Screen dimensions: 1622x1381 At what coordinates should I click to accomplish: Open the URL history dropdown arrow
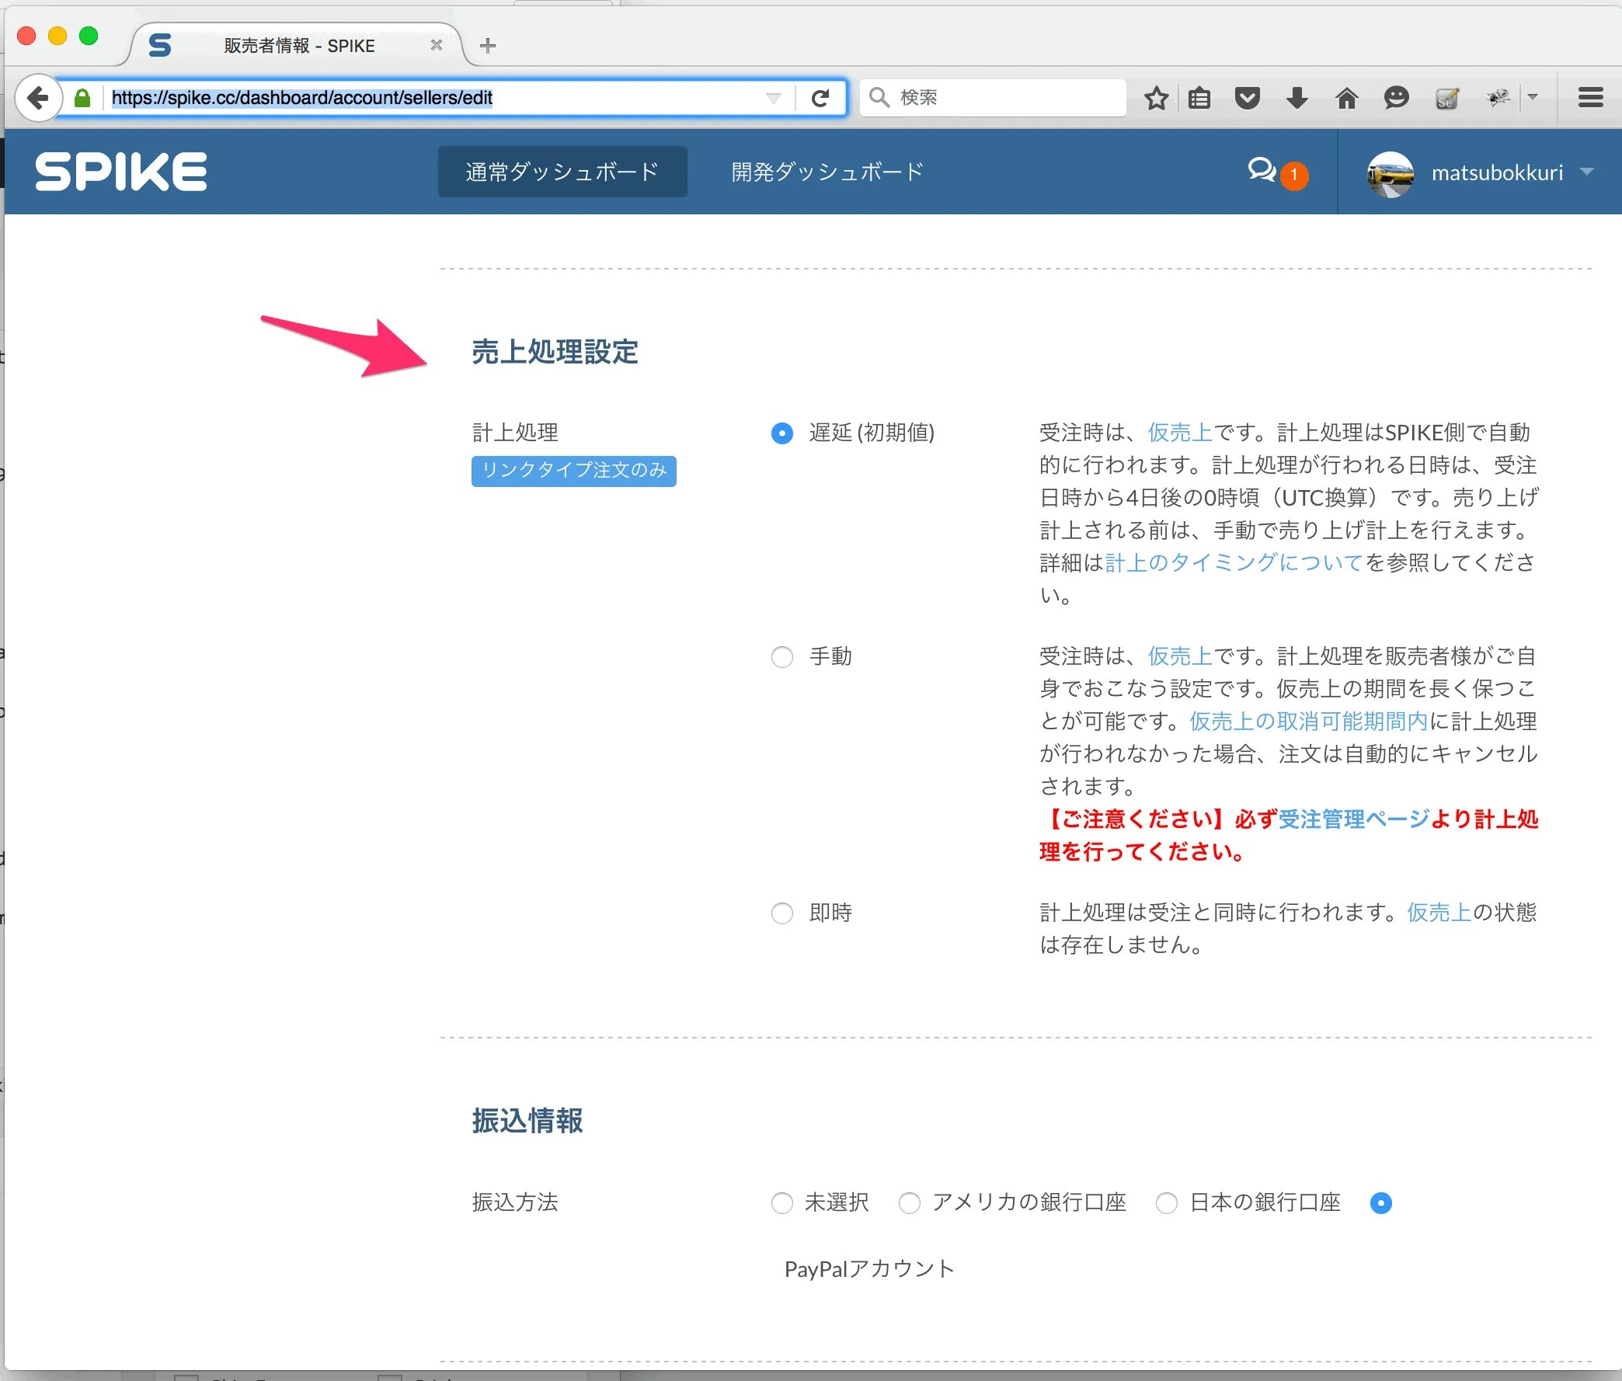point(774,98)
